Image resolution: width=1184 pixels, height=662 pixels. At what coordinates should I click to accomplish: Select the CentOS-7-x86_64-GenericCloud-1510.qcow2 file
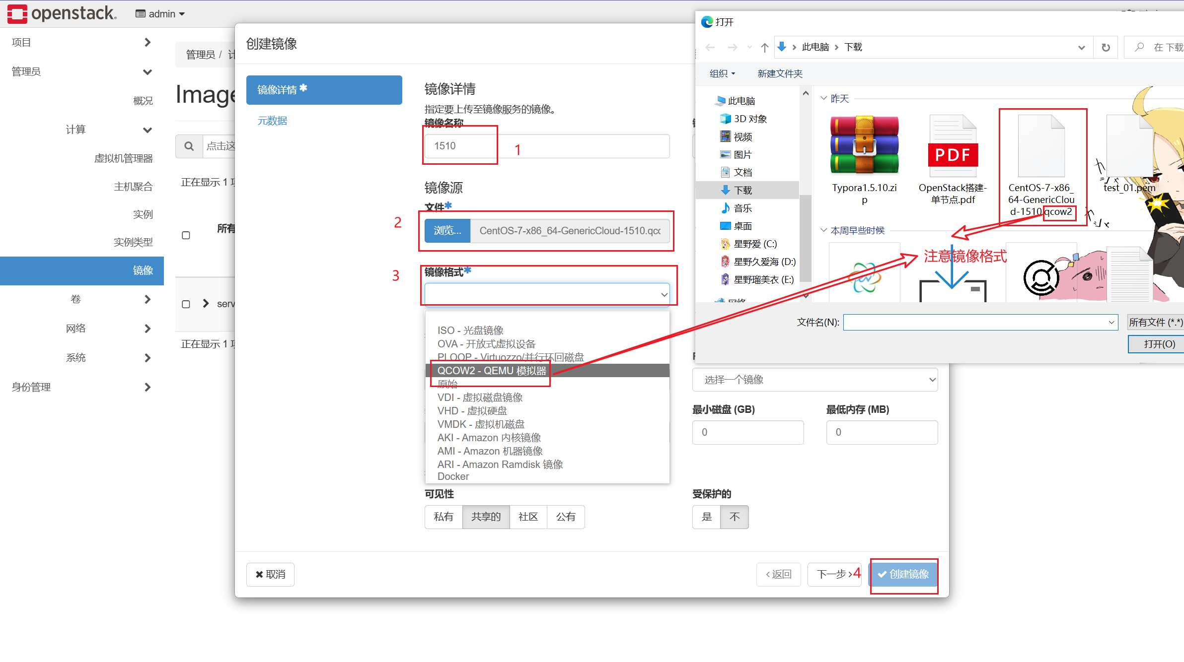(1041, 146)
